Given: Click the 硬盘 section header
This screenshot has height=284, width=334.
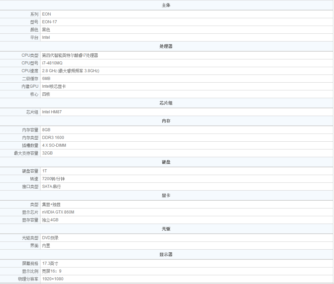Looking at the screenshot, I should click(x=166, y=162).
